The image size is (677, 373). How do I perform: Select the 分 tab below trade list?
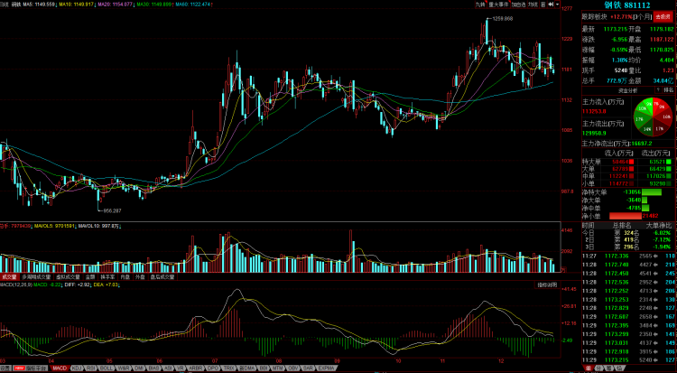pyautogui.click(x=598, y=368)
